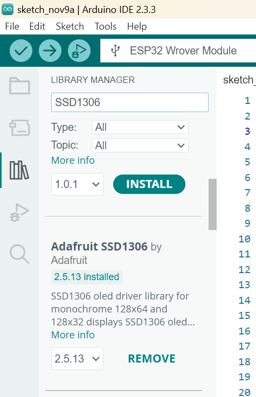Open the Boards Manager sidebar icon
Image resolution: width=256 pixels, height=397 pixels.
pyautogui.click(x=19, y=128)
